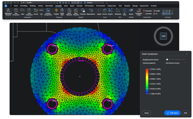
Task: Open the Mechanical Structure dropdown arrow
Action: [8, 16]
